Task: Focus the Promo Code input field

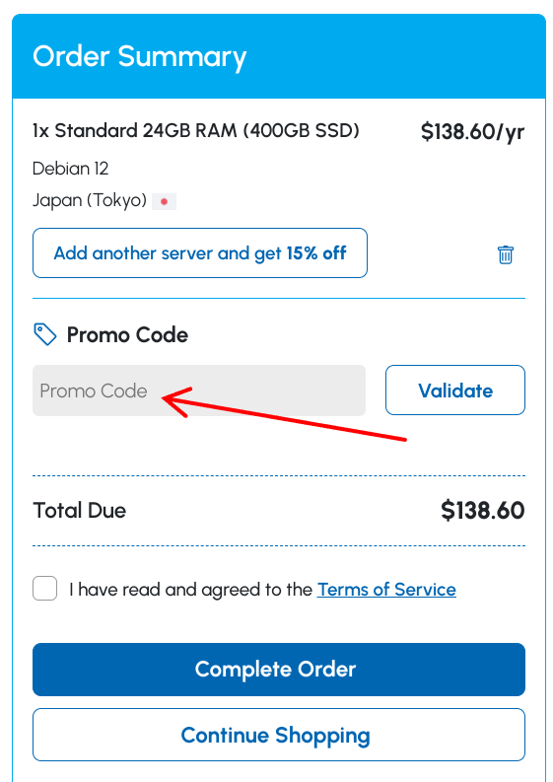Action: [199, 391]
